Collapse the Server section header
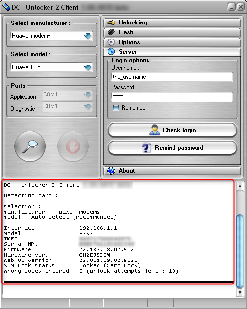This screenshot has height=309, width=247. tap(172, 52)
